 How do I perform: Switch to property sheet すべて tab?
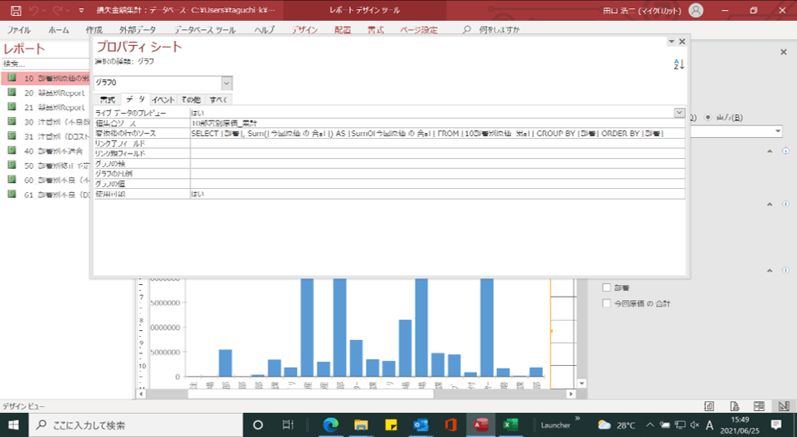pos(219,99)
